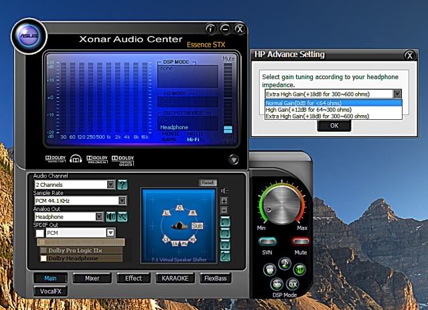Open the Analog Out Headphone dropdown
Viewport: 428px width, 310px height.
pos(69,217)
